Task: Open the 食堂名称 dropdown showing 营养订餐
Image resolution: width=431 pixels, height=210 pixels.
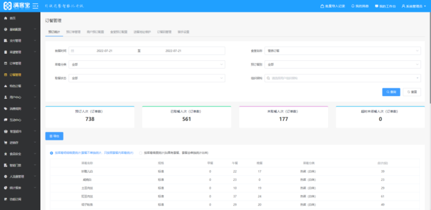Action: point(342,51)
